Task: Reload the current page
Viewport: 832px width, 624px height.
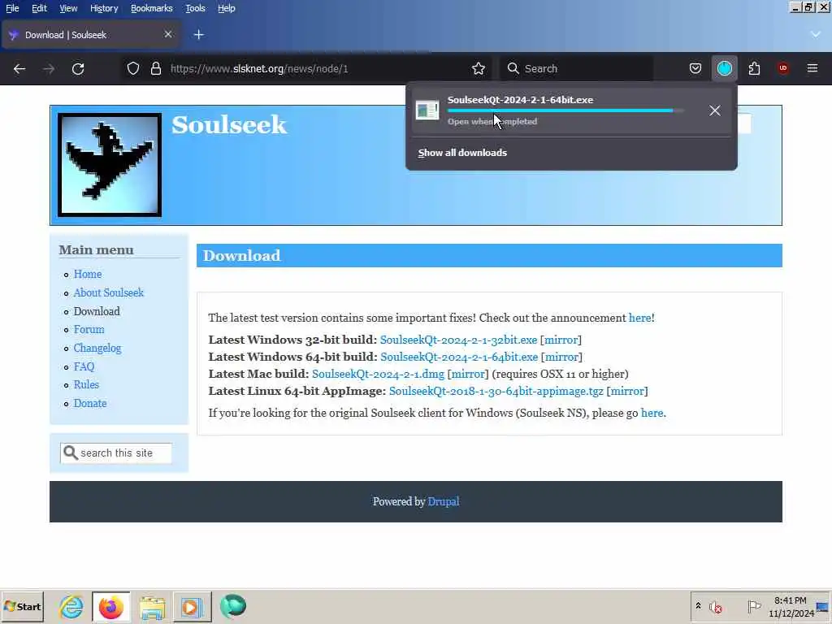Action: [78, 68]
